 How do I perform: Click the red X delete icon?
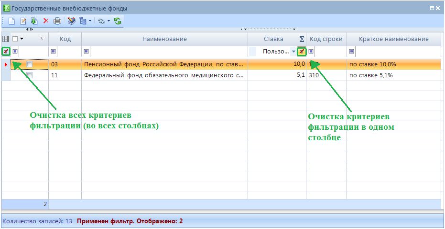point(46,21)
